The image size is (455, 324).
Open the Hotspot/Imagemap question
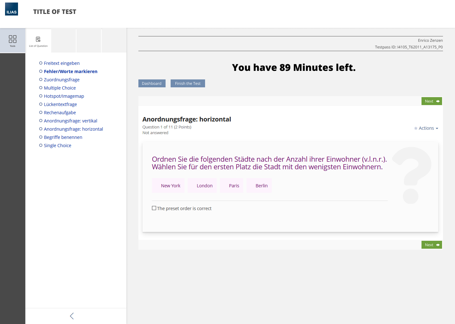pos(64,96)
